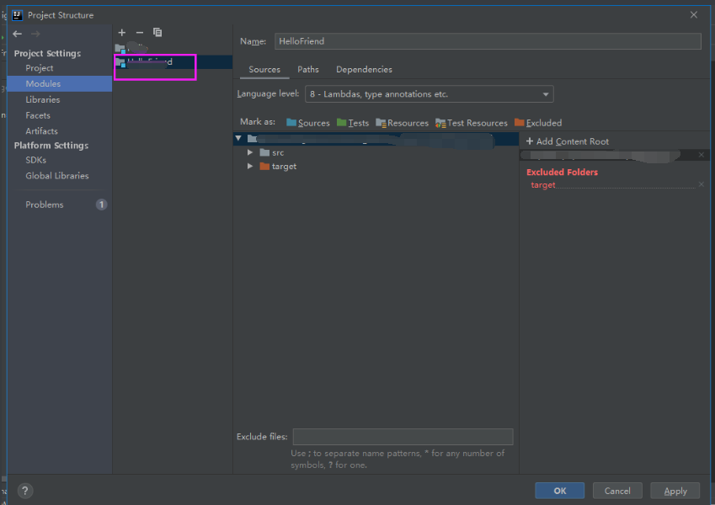Click the forward navigation arrow
The height and width of the screenshot is (505, 715).
(x=35, y=34)
